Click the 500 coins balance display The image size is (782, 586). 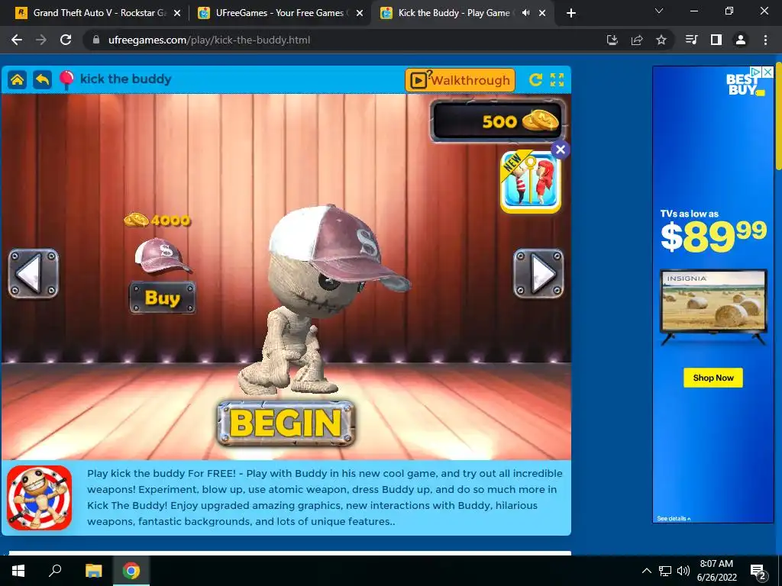point(498,121)
